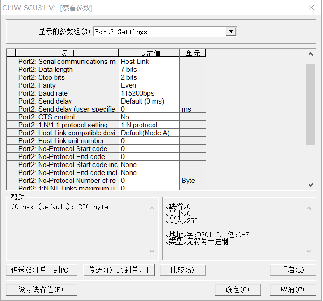Click Set as default (设为缺省值) button
This screenshot has width=323, height=301.
(x=41, y=289)
